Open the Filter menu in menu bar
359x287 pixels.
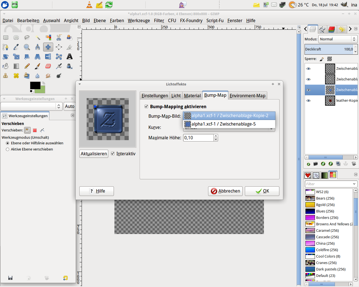[x=159, y=20]
